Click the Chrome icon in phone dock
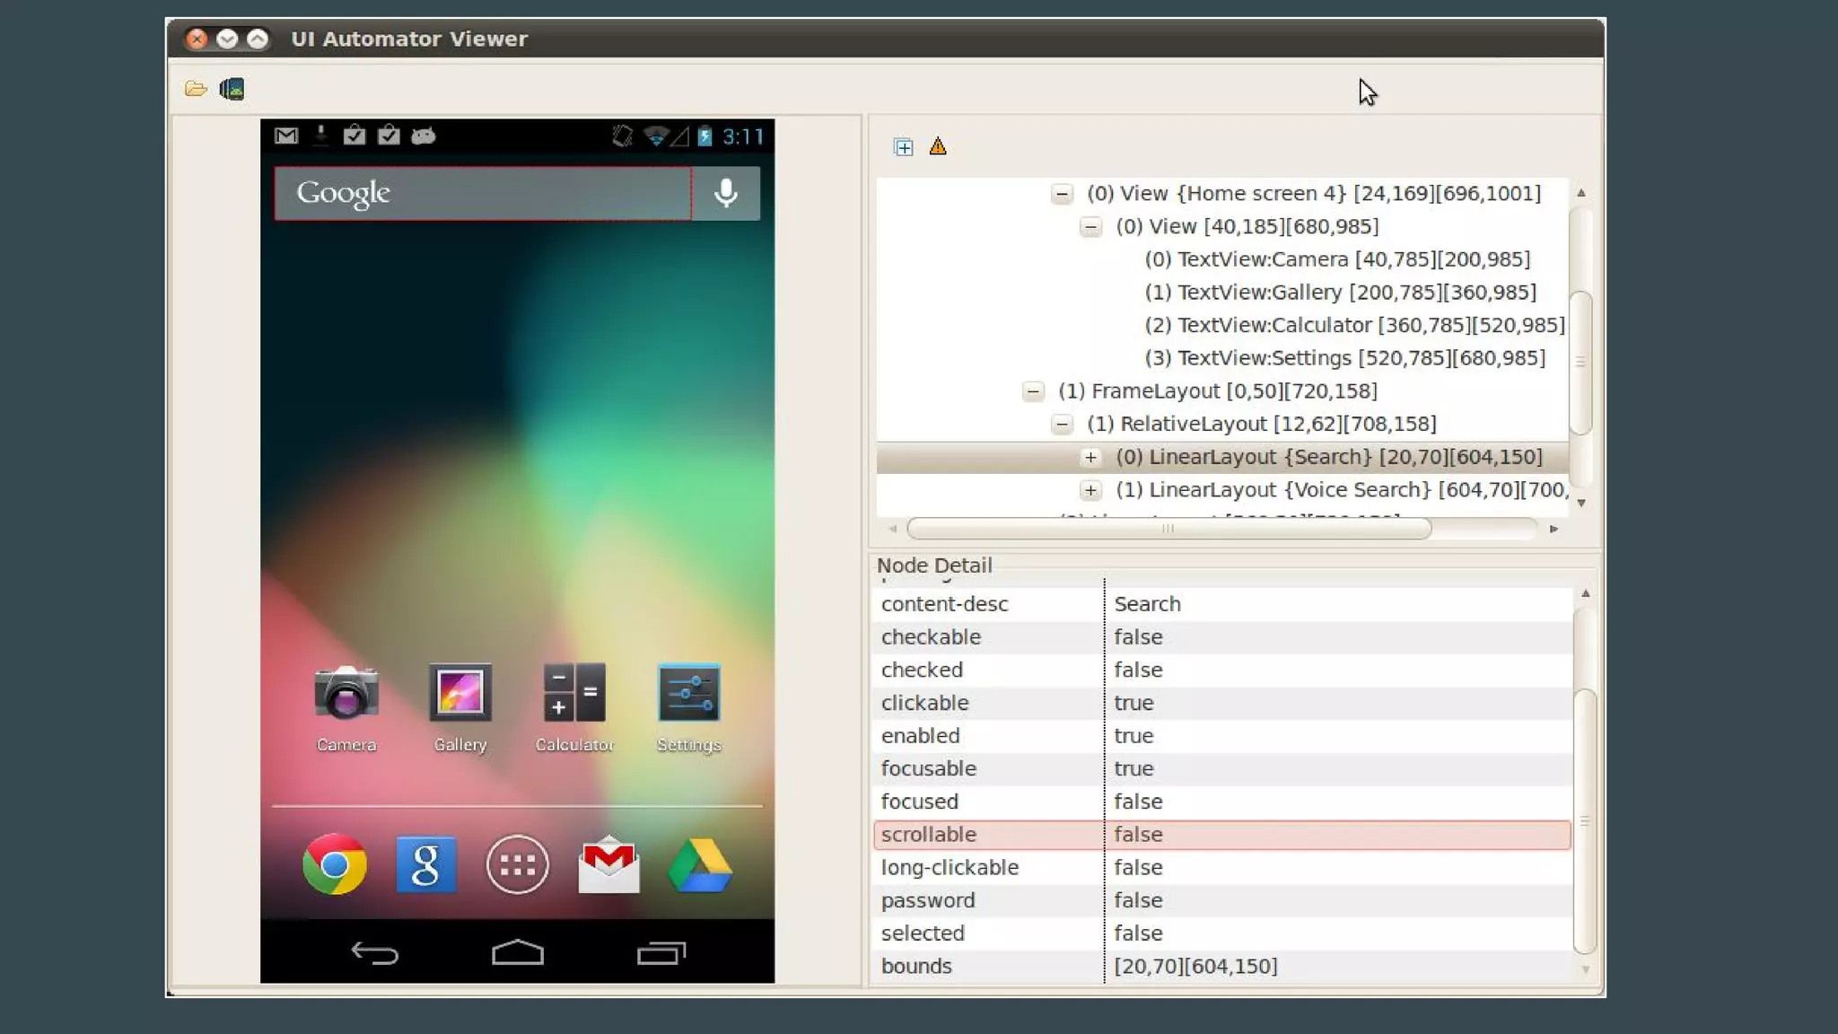1838x1034 pixels. 335,864
